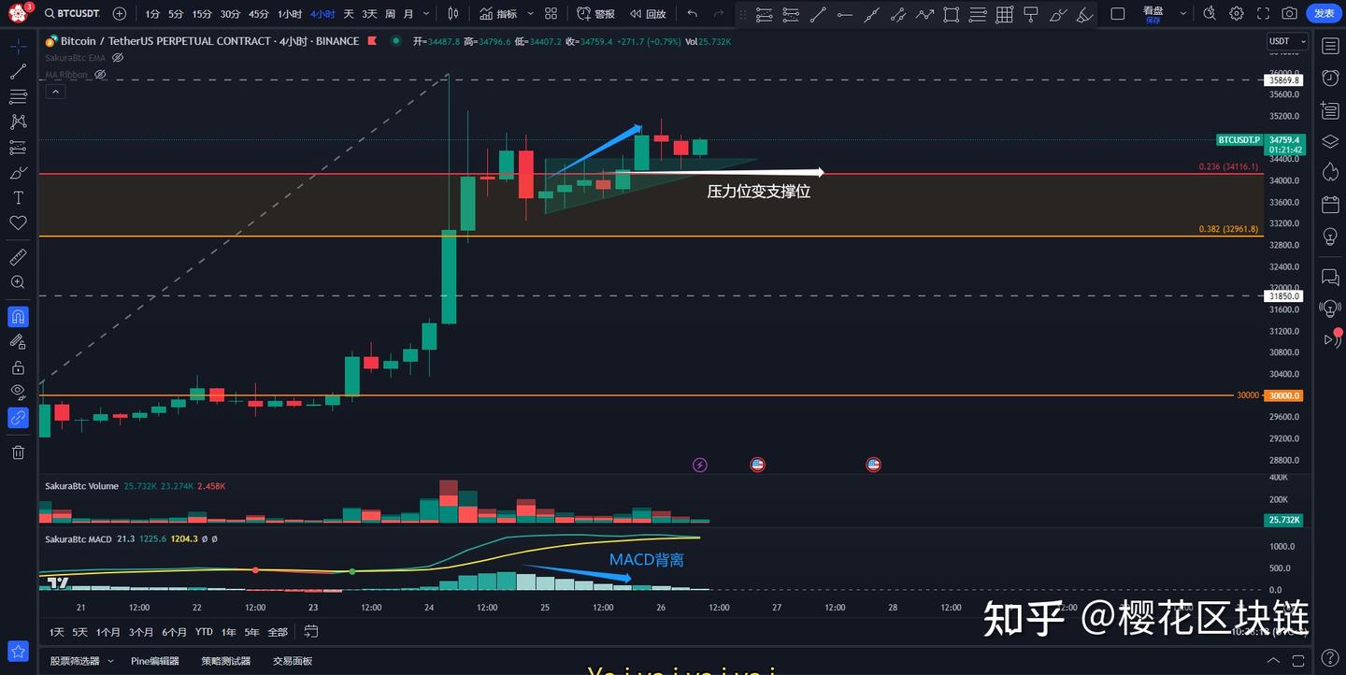1346x675 pixels.
Task: Select the ruler measure tool
Action: [18, 257]
